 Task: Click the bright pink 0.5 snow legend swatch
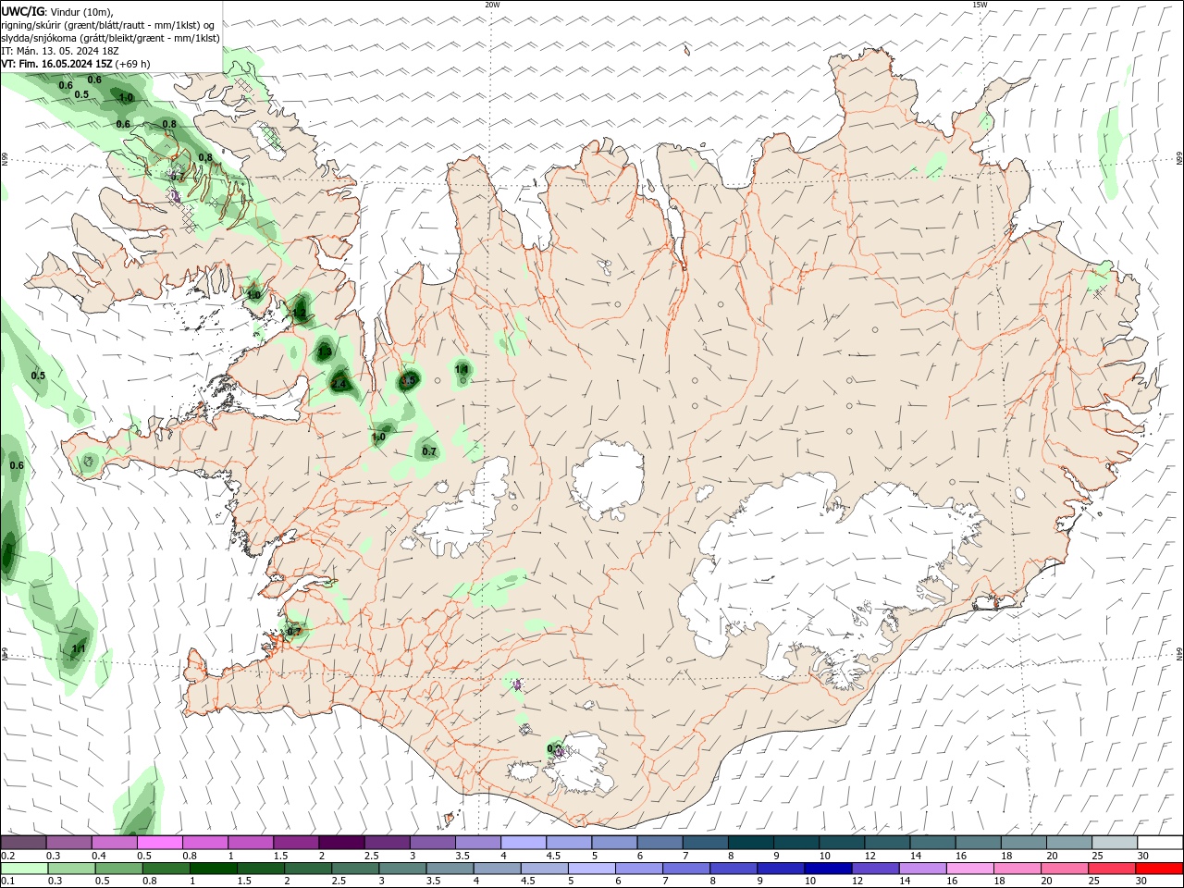(159, 843)
